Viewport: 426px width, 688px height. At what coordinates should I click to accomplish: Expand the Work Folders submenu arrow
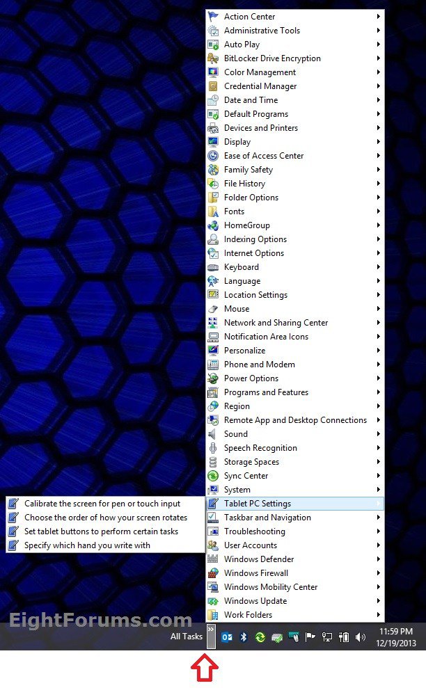(x=378, y=615)
